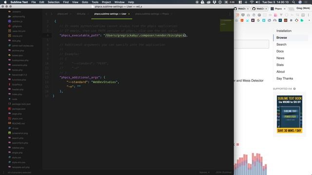This screenshot has height=175, width=312.
Task: Switch to the 404.php editor tab
Action: pyautogui.click(x=81, y=14)
